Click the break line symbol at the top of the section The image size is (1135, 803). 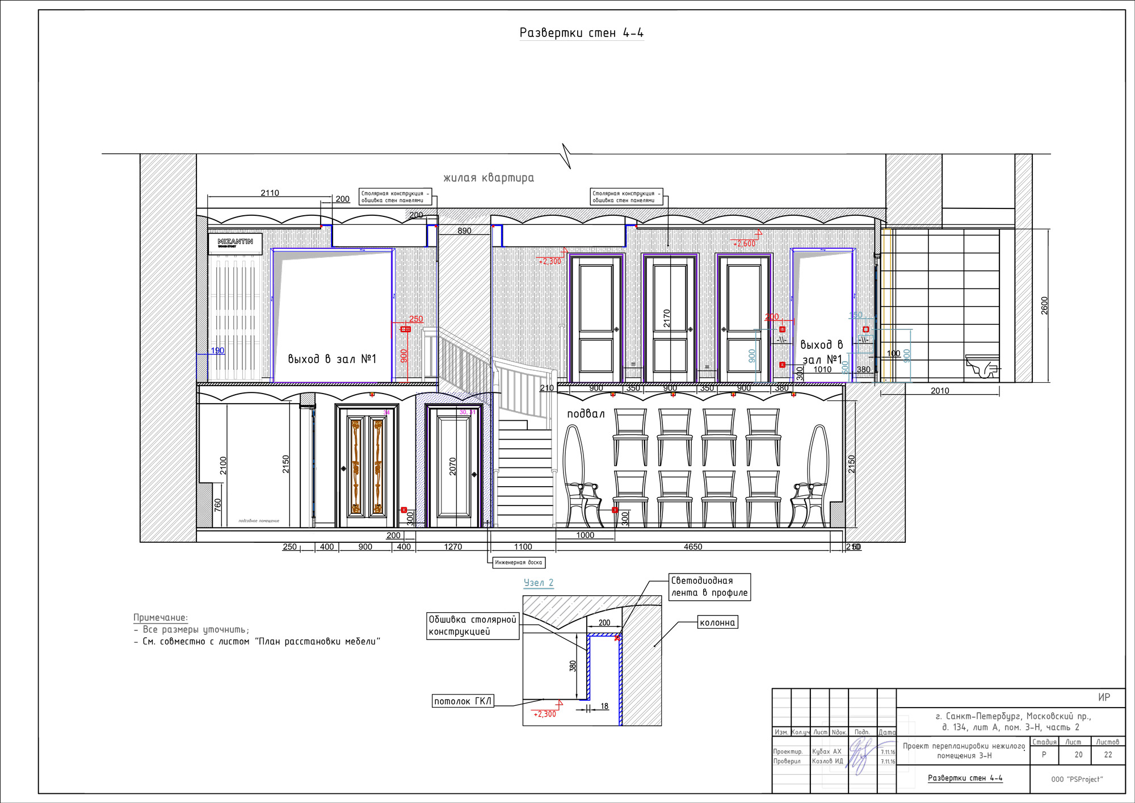566,156
